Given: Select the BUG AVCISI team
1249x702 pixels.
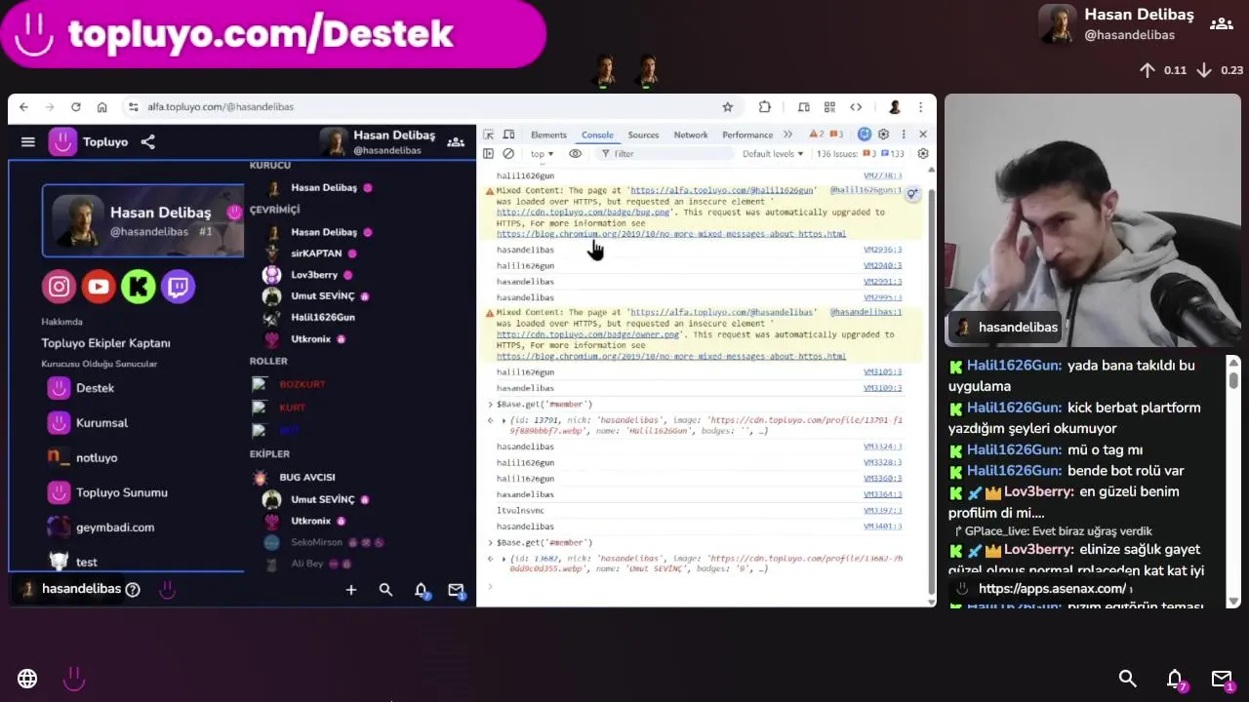Looking at the screenshot, I should pos(306,478).
